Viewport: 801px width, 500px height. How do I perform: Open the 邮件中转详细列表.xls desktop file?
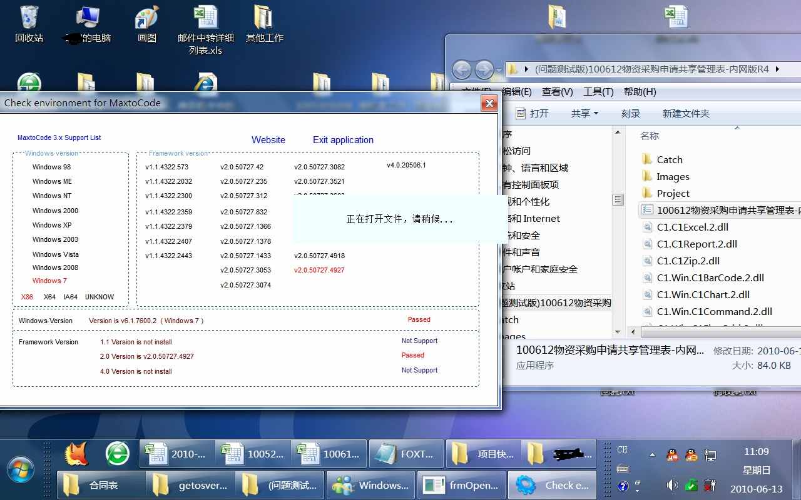click(206, 30)
